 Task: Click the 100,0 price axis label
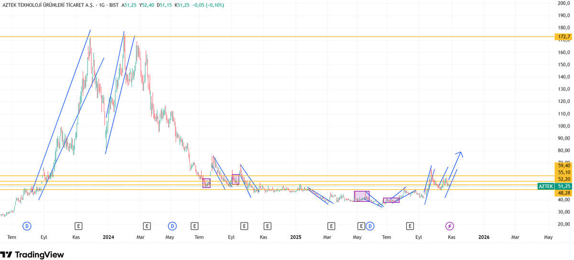tap(564, 126)
